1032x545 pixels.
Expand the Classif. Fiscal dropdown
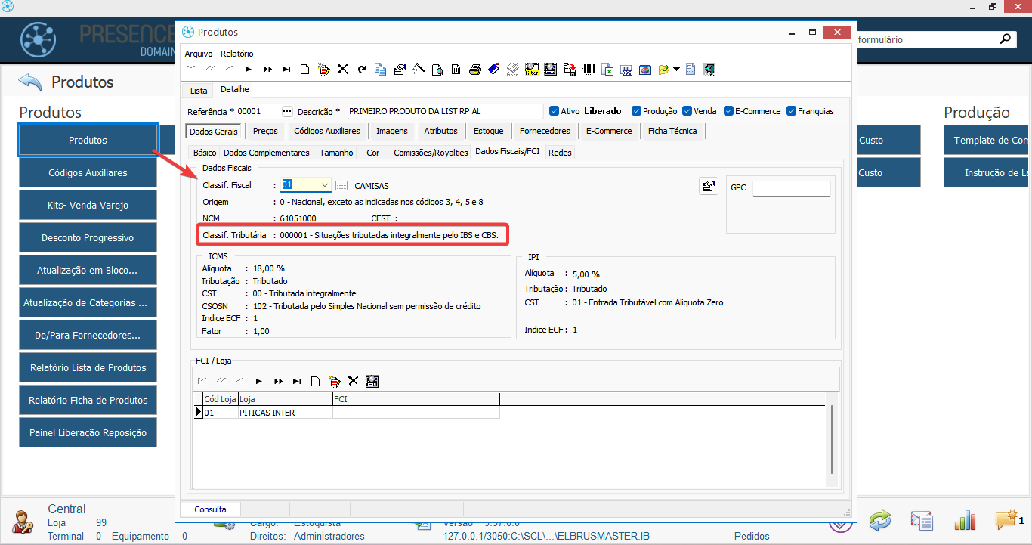pyautogui.click(x=325, y=185)
